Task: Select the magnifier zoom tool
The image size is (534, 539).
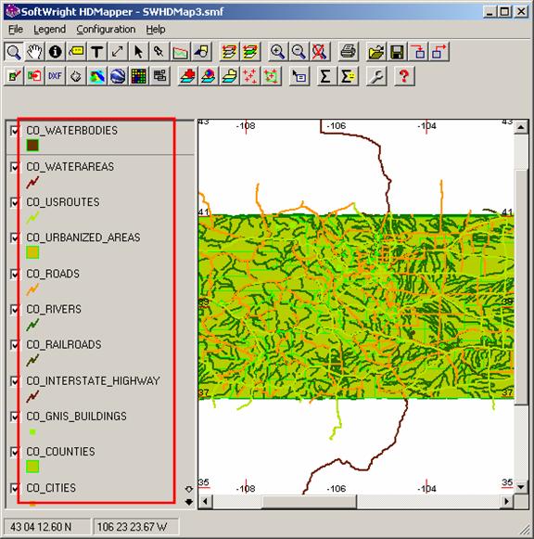Action: pyautogui.click(x=14, y=52)
